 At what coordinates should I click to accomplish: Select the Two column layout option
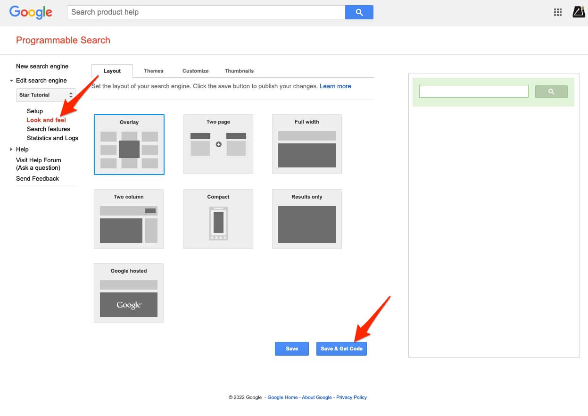[128, 219]
